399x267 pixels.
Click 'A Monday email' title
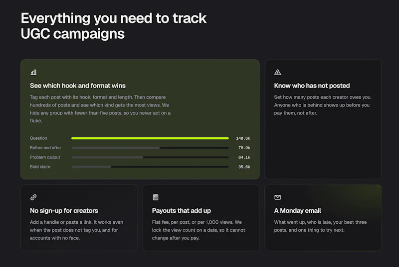(x=297, y=211)
